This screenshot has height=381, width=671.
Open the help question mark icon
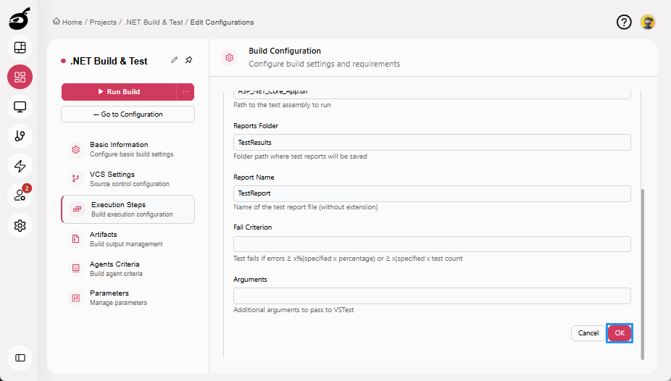click(624, 22)
